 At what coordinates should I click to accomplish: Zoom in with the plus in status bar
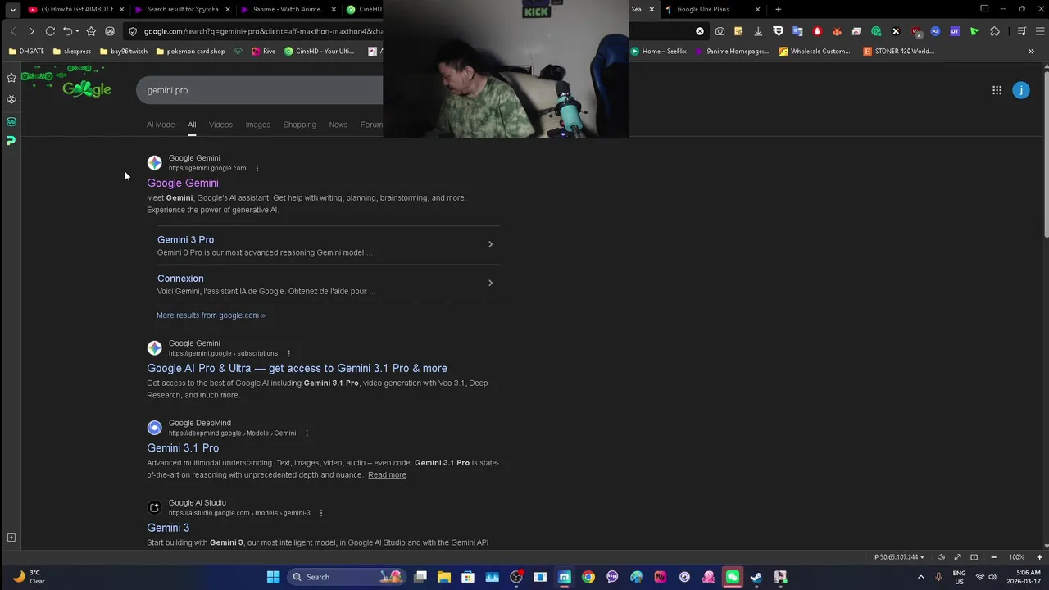(x=1038, y=557)
